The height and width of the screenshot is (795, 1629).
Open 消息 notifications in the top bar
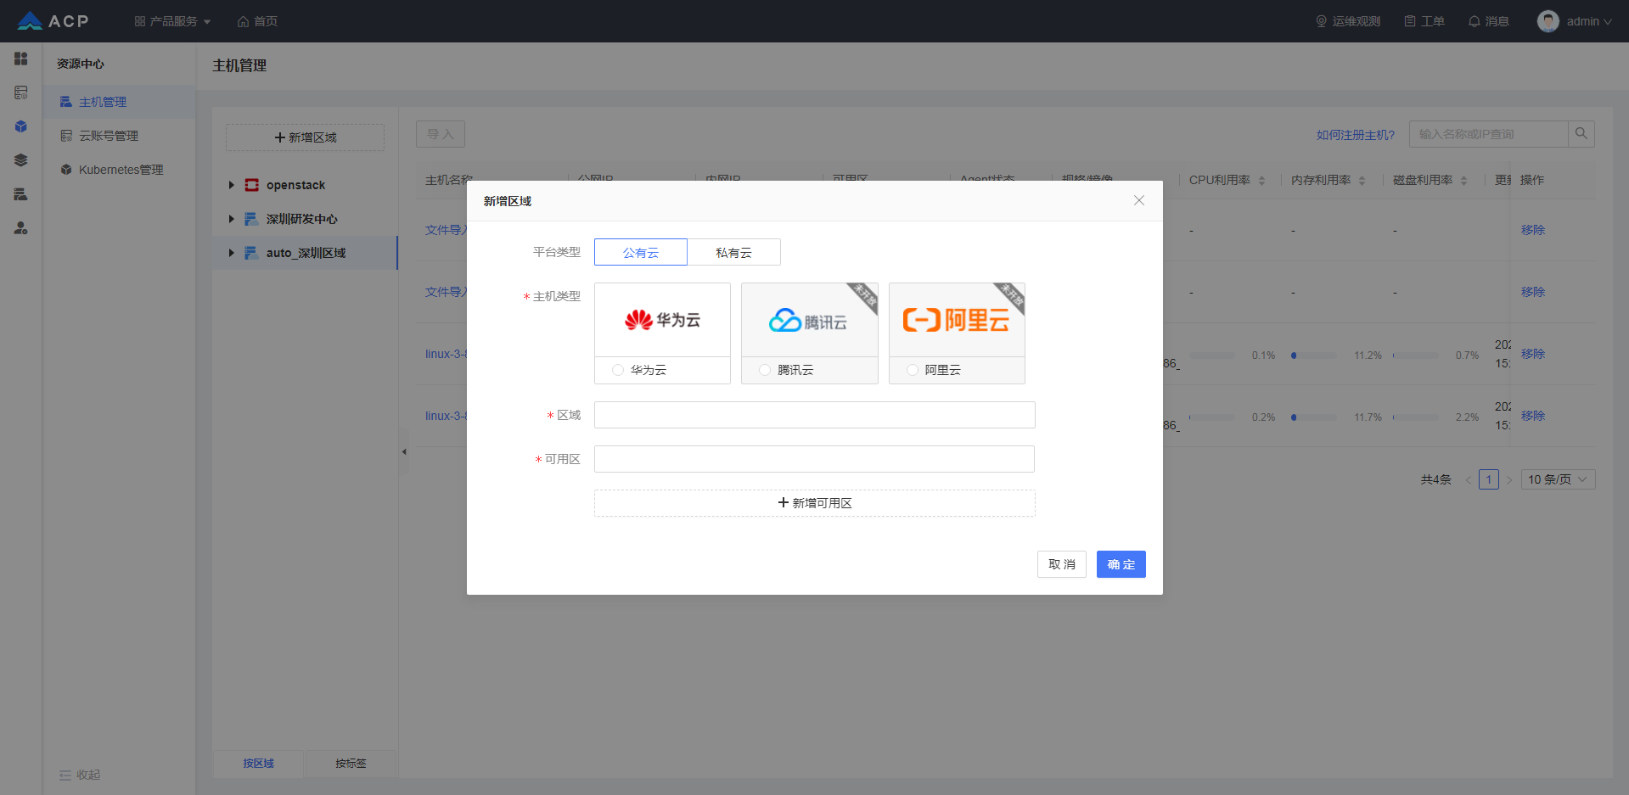coord(1489,21)
